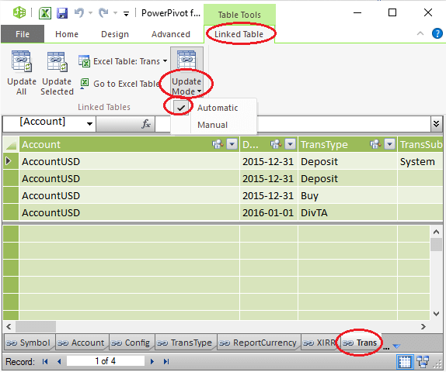Switch to Data View grid icon
Image resolution: width=446 pixels, height=372 pixels.
(x=405, y=362)
